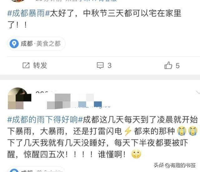
Task: Open the #成都的雨下得好响# hashtag topic
Action: click(45, 120)
